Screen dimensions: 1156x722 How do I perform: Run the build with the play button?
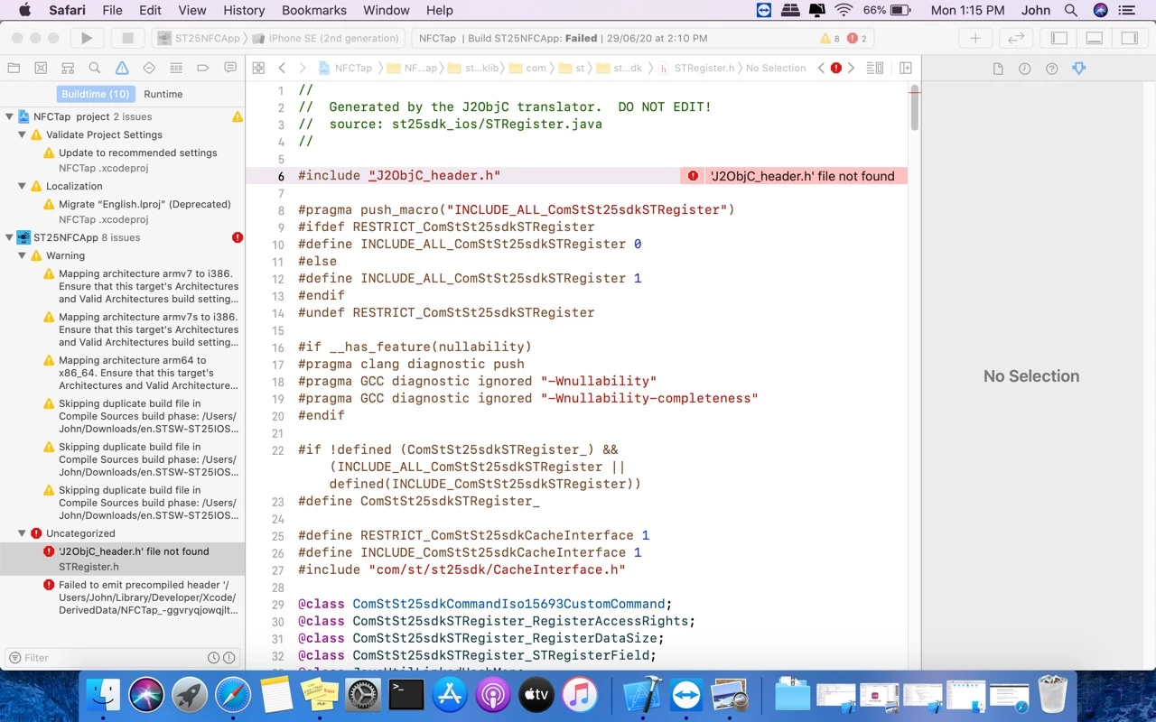87,38
